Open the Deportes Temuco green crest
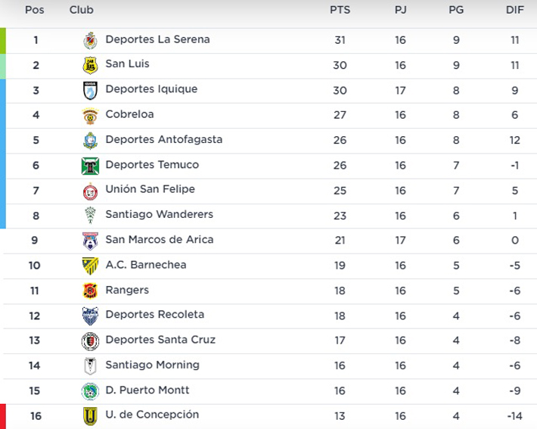The image size is (537, 429). pyautogui.click(x=91, y=166)
